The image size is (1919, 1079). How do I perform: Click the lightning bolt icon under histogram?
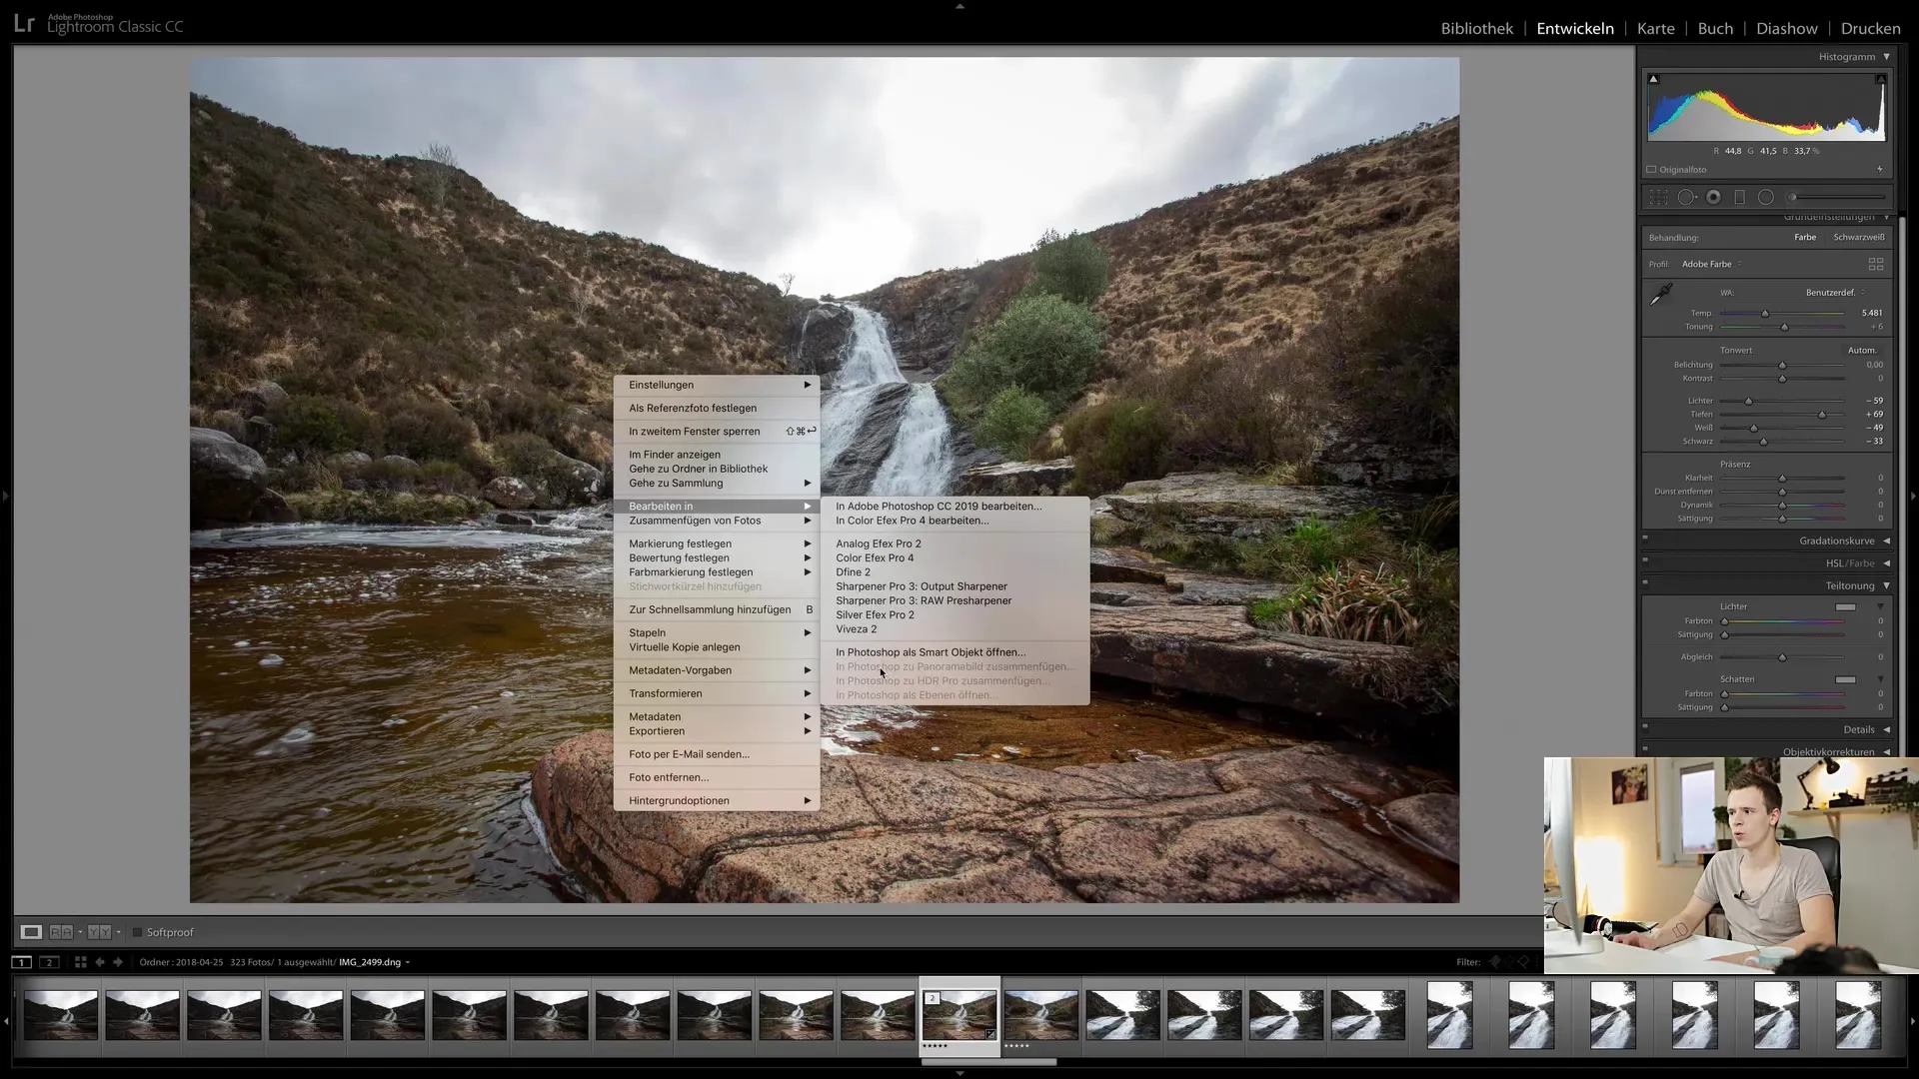click(1880, 169)
